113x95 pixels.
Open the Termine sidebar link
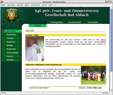(11, 38)
